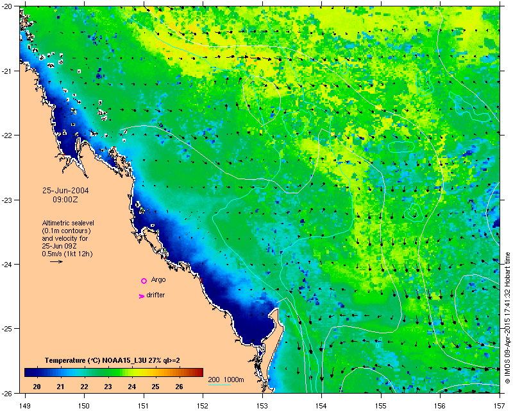Click the latitude axis label "-22"
The height and width of the screenshot is (411, 513).
[x=8, y=136]
